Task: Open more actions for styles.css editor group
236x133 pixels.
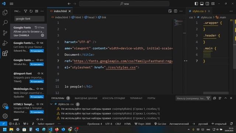Action: pyautogui.click(x=231, y=11)
